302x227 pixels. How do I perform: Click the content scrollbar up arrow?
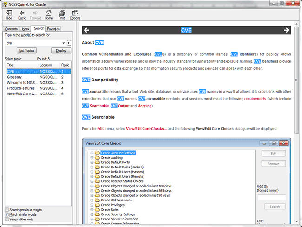296,24
